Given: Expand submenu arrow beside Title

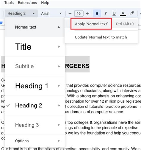Looking at the screenshot, I should tap(59, 47).
